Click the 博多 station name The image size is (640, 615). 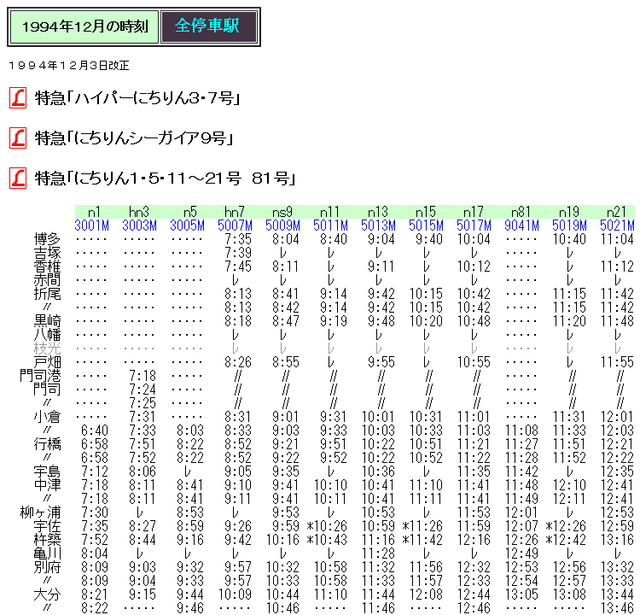click(48, 239)
